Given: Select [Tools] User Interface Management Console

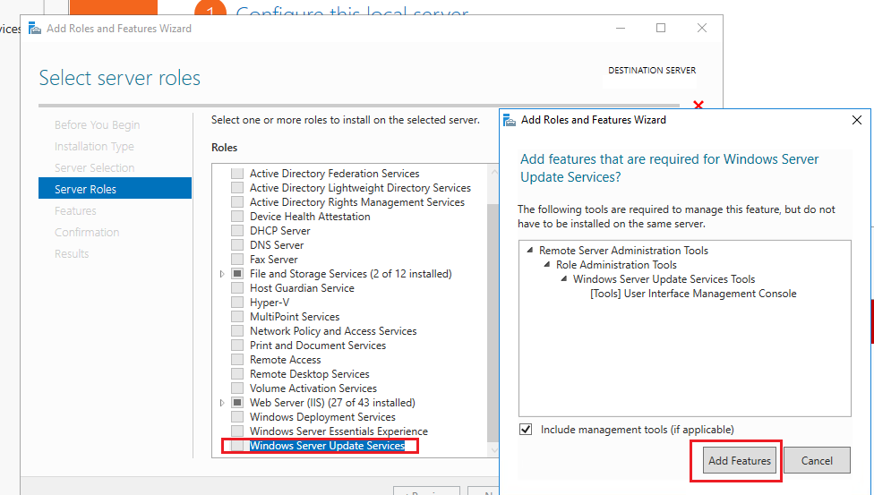Looking at the screenshot, I should tap(693, 294).
